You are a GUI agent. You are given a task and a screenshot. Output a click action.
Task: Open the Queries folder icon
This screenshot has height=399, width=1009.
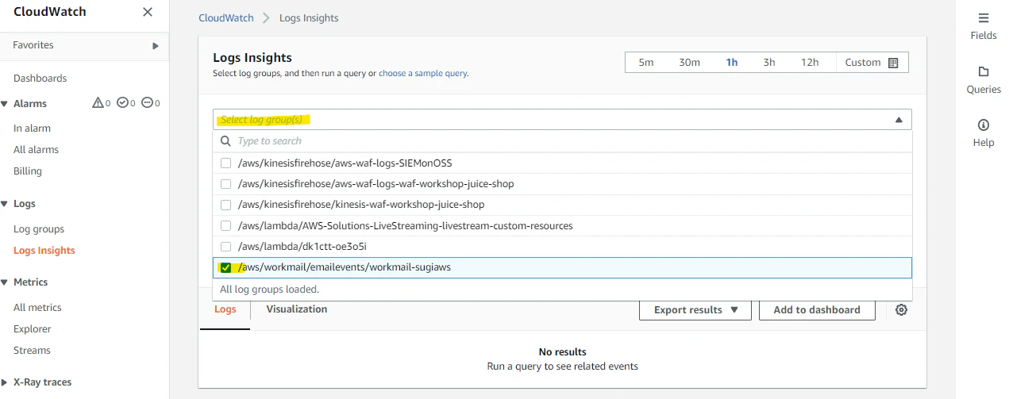tap(984, 71)
